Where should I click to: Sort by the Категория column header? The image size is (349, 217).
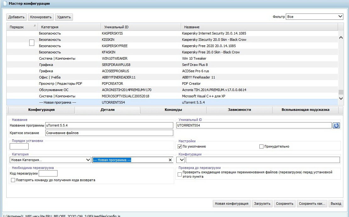(69, 27)
